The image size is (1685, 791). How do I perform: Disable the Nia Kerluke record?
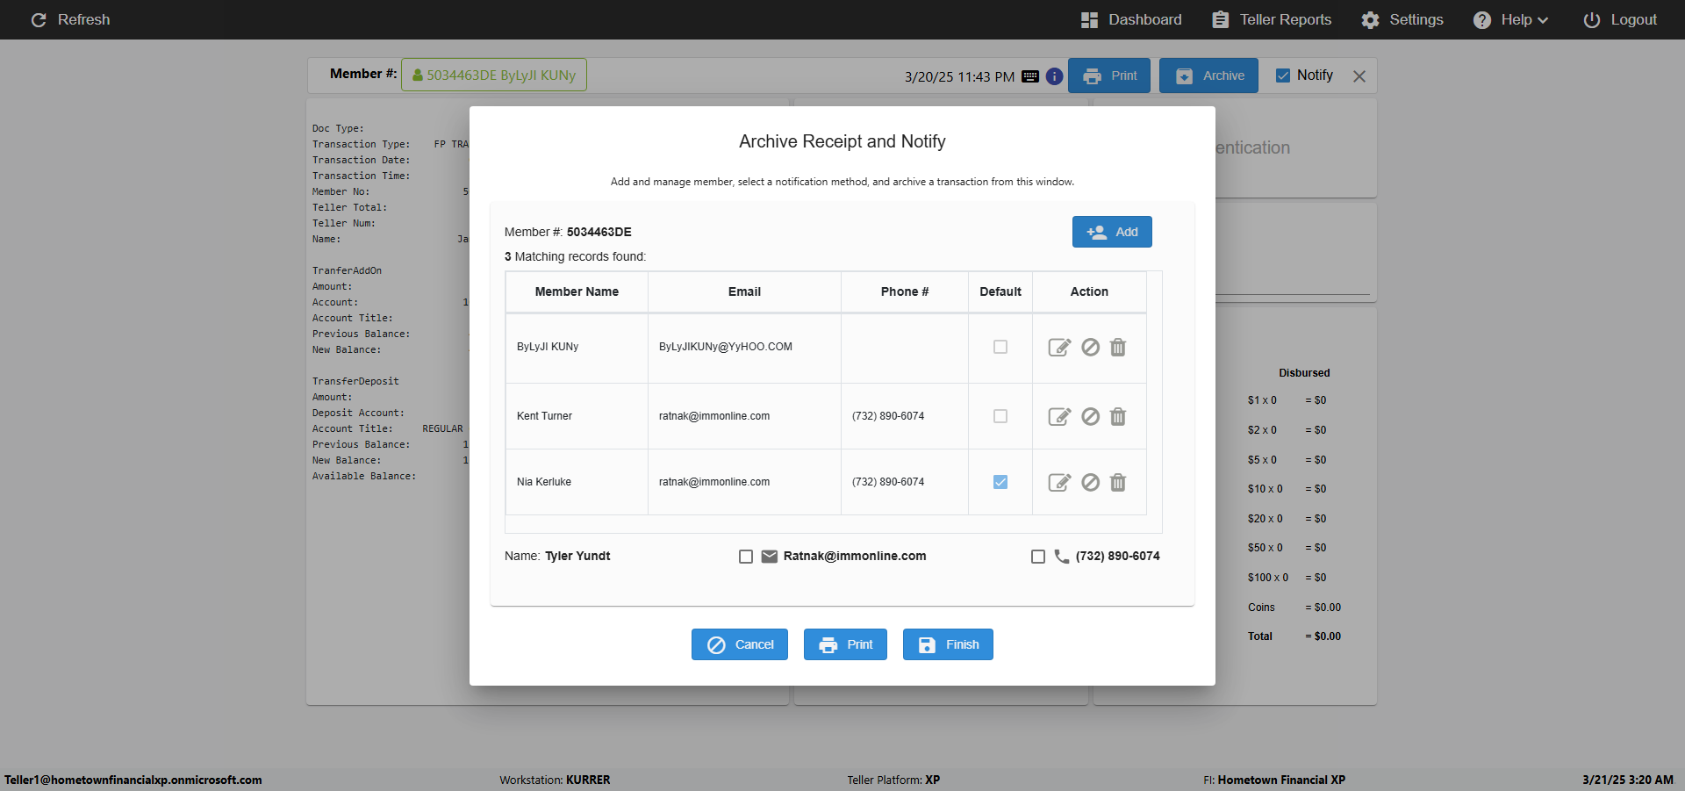point(1090,483)
